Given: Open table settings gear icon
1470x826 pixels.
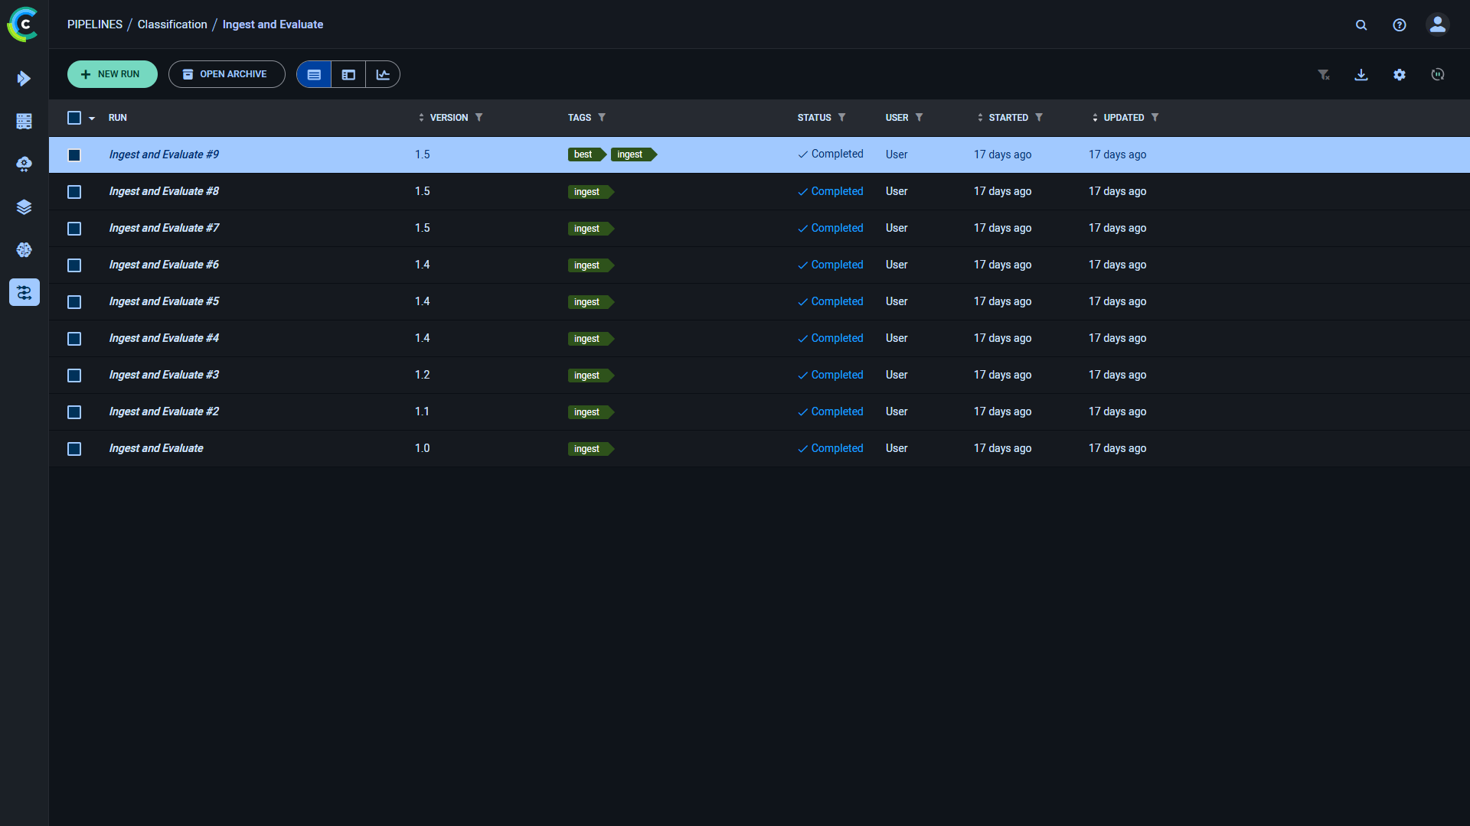Looking at the screenshot, I should 1400,74.
